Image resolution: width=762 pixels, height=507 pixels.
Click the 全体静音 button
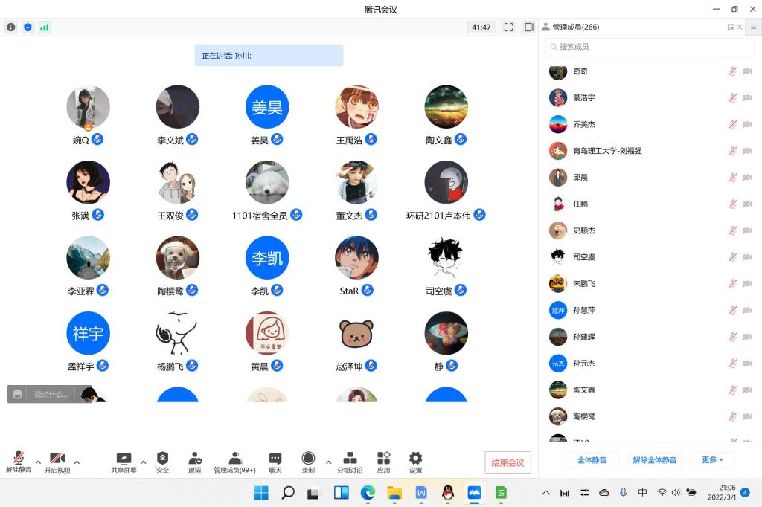(x=592, y=460)
